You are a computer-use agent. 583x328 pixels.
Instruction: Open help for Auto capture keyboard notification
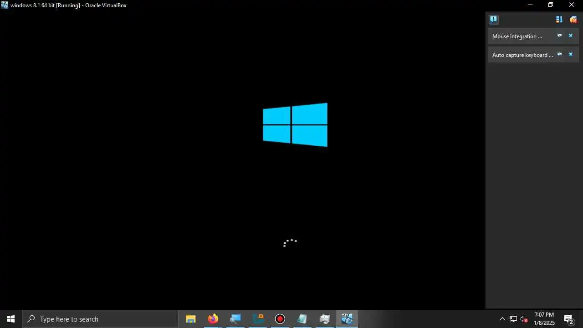pos(560,54)
